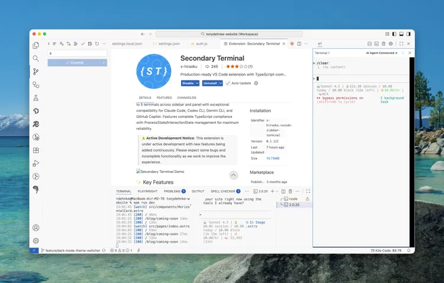Image resolution: width=444 pixels, height=283 pixels.
Task: Switch to the PROBLEMS panel tab
Action: click(x=172, y=191)
